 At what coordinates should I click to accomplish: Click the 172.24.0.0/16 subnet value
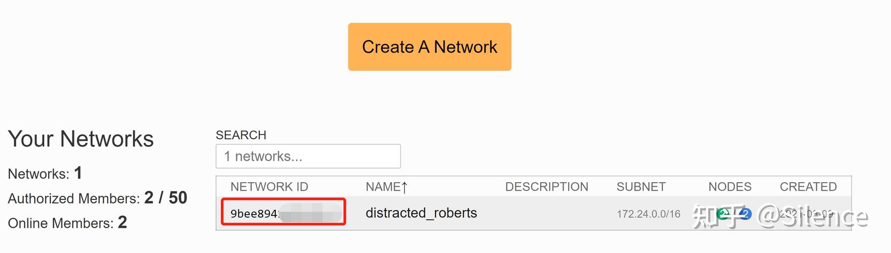tap(648, 214)
